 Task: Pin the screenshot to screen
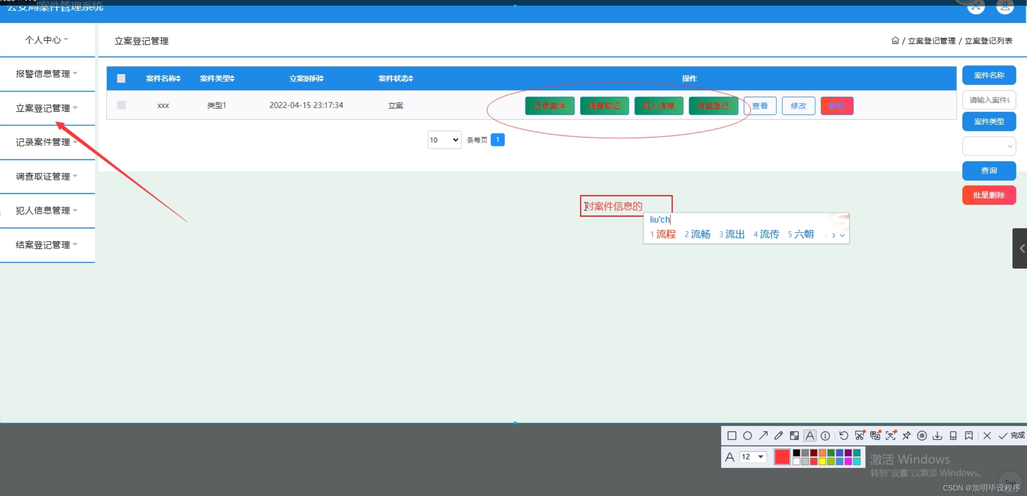pyautogui.click(x=906, y=436)
